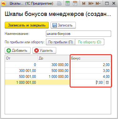
Task: Click the M- memory subtract button
Action: point(98,3)
